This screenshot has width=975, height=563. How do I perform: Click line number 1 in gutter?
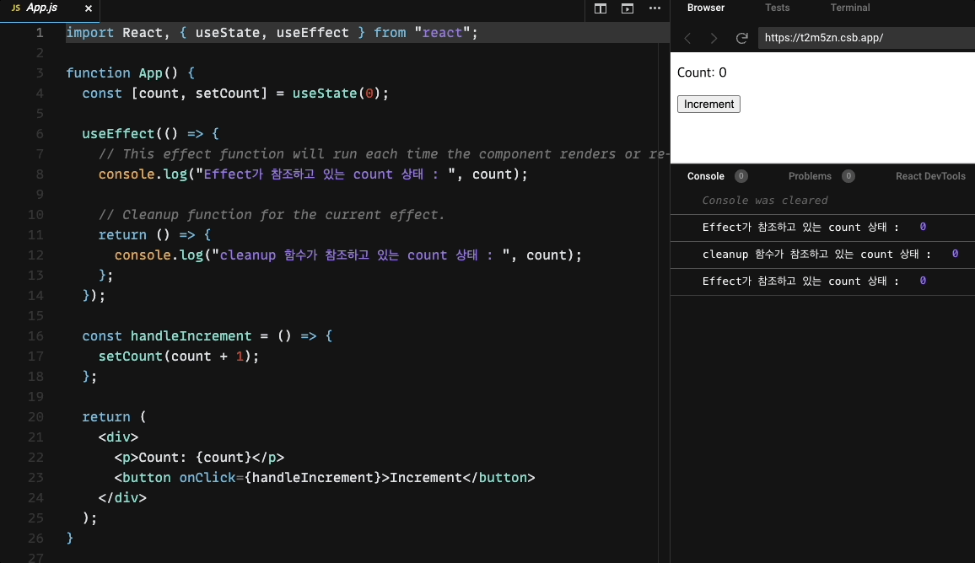[40, 32]
